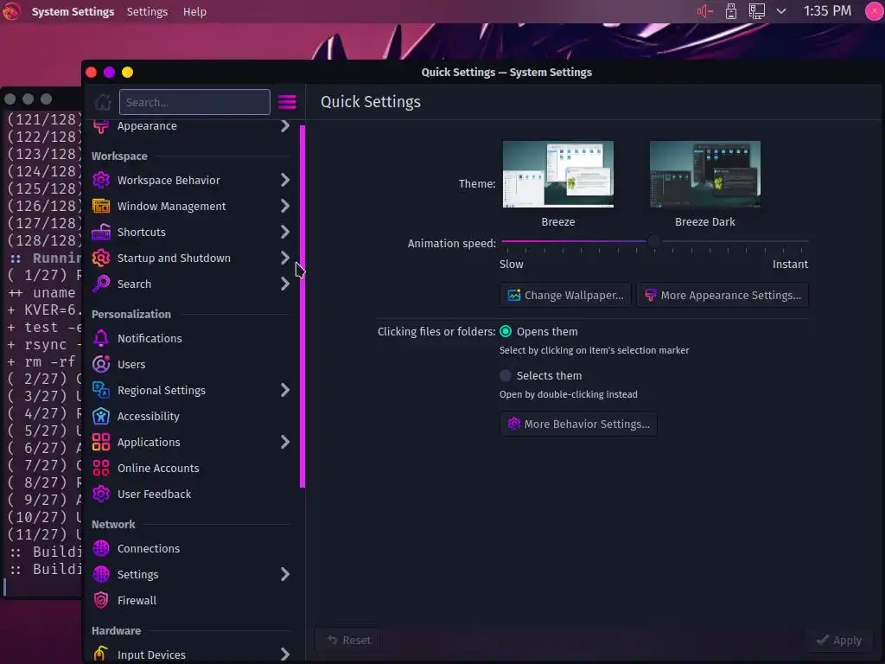This screenshot has width=885, height=664.
Task: Open the System Settings application menu
Action: click(x=73, y=11)
